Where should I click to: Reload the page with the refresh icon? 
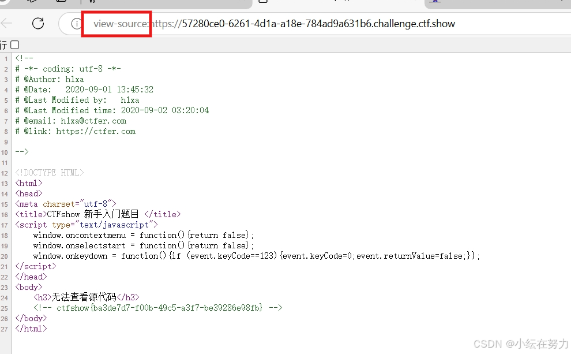38,23
